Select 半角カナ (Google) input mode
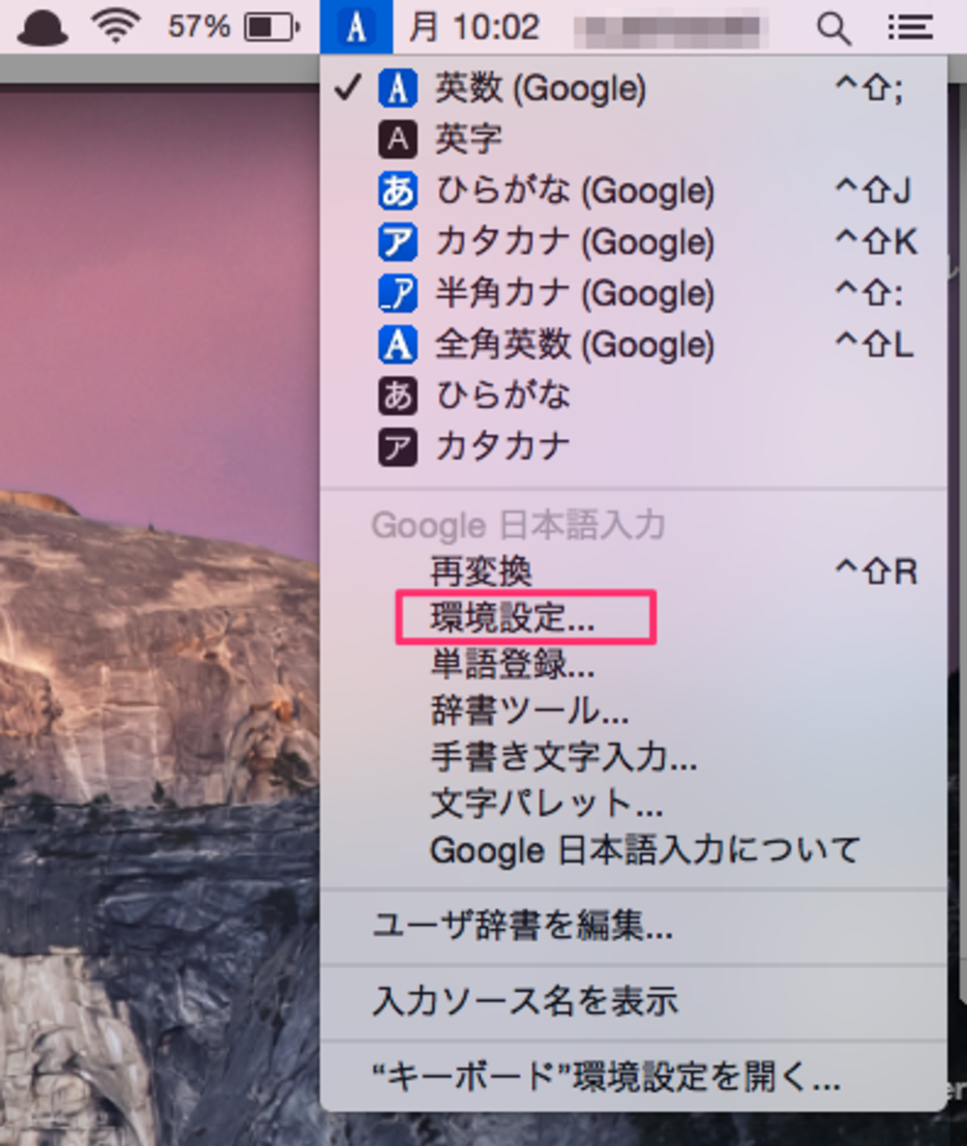The height and width of the screenshot is (1146, 967). [x=634, y=293]
